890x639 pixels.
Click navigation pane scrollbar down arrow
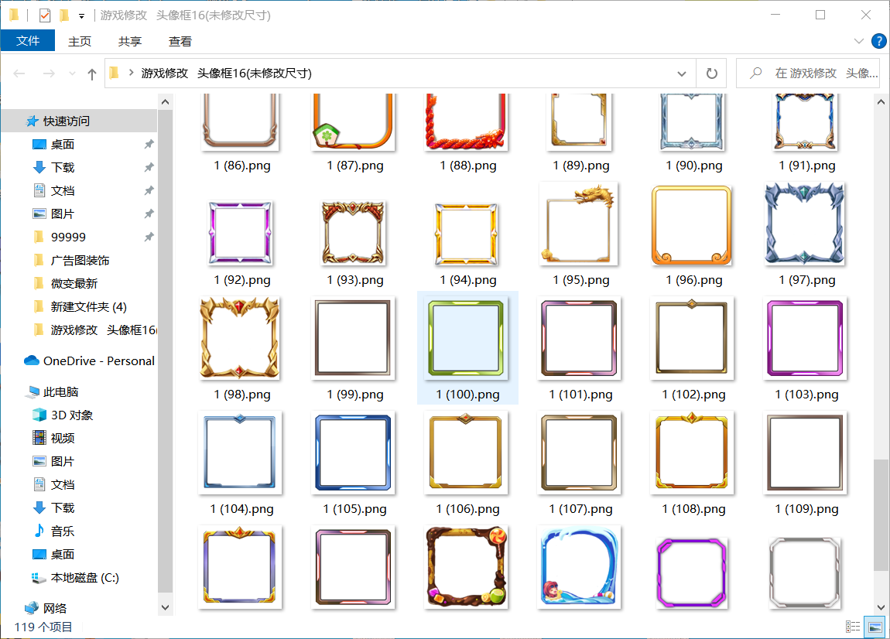165,607
